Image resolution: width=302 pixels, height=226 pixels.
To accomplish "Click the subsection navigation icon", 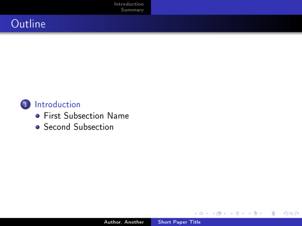I will tap(237, 213).
